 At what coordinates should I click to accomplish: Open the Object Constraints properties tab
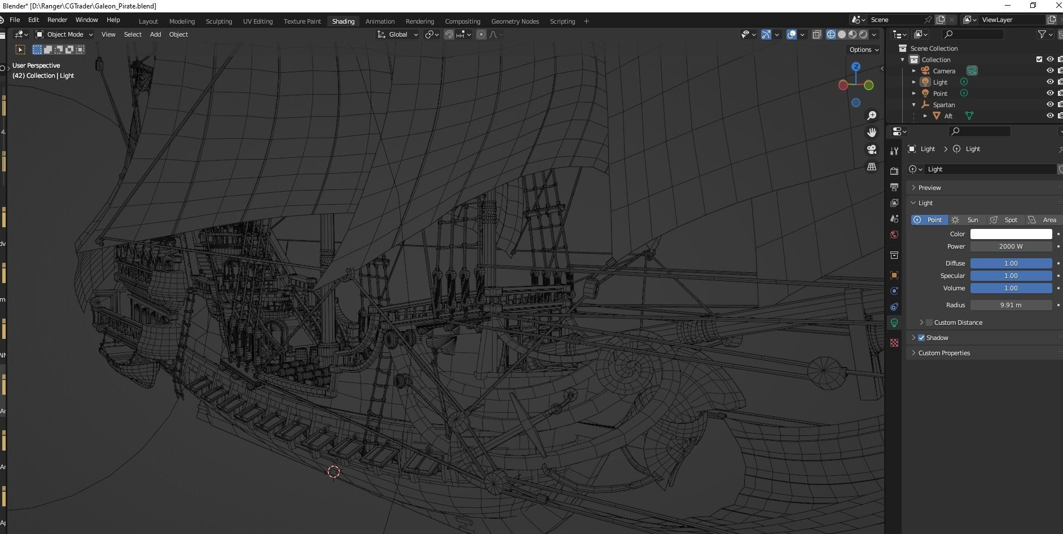click(x=894, y=307)
